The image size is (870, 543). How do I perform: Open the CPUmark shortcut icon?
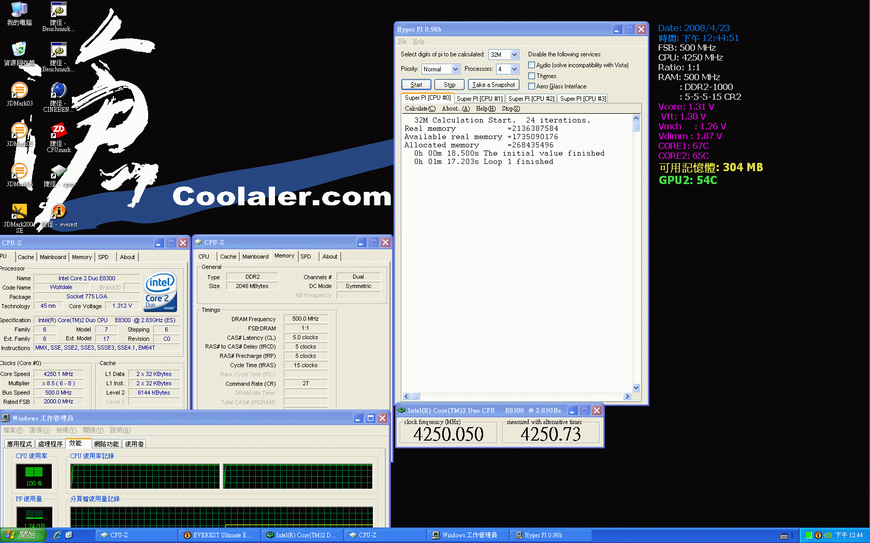pyautogui.click(x=59, y=138)
